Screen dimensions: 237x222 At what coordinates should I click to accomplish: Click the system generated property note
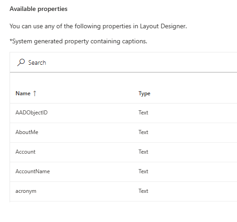tap(78, 41)
